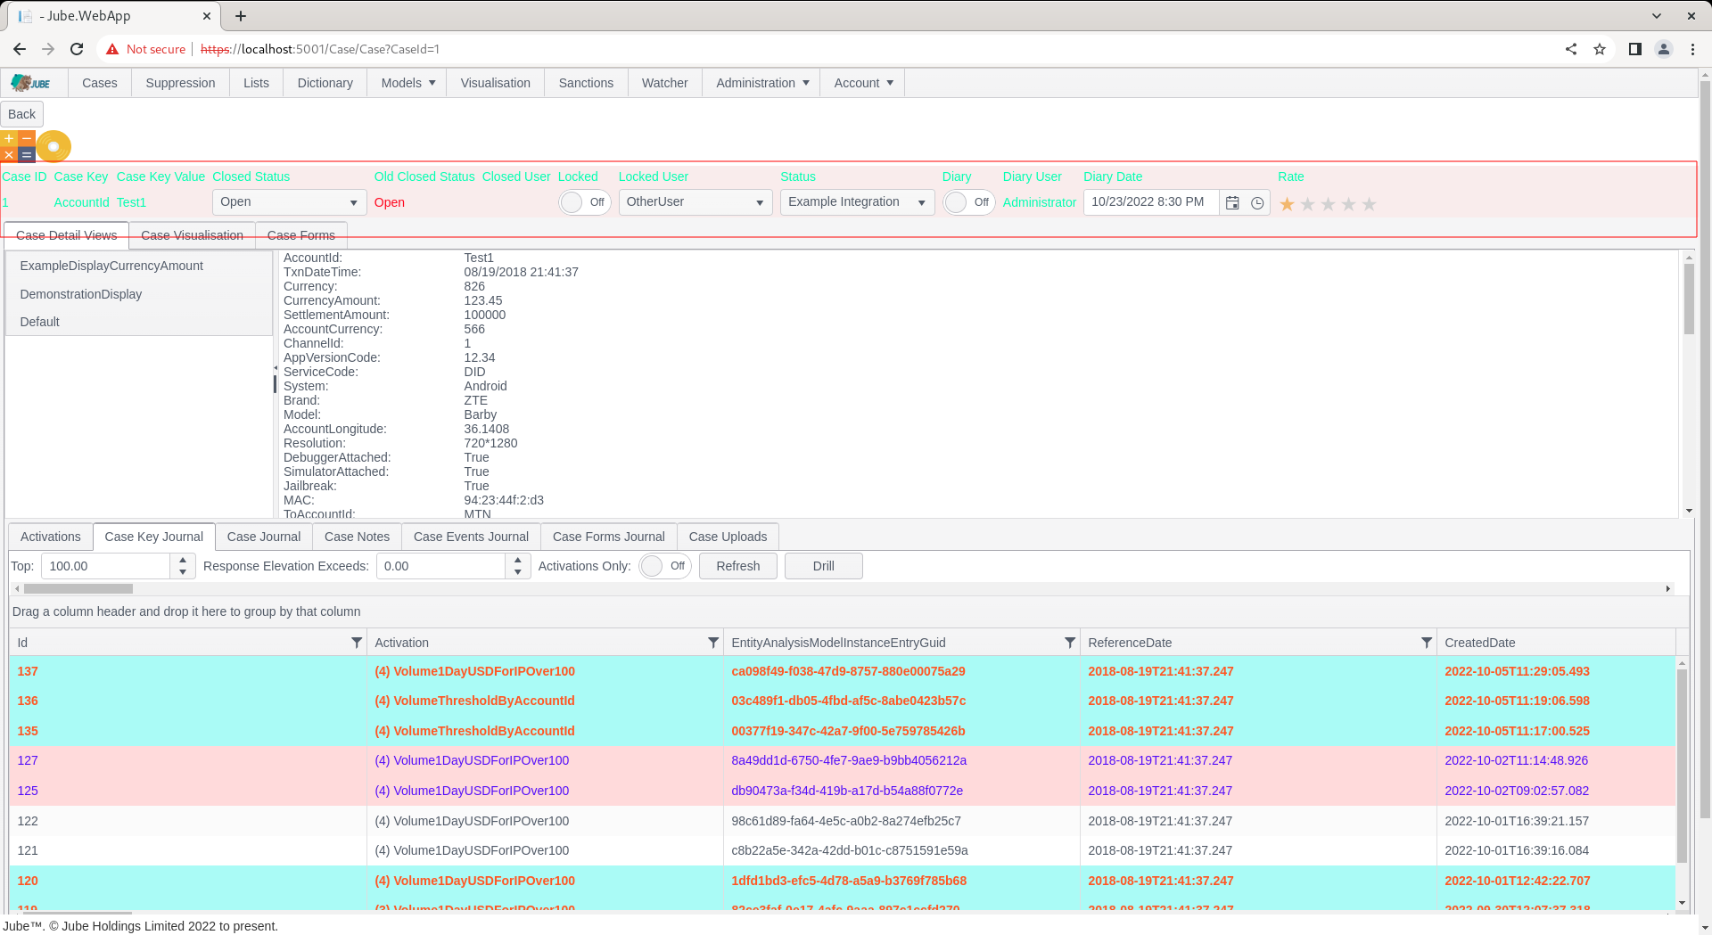Decrease the Top value
Screen dimensions: 1712x935
[182, 572]
